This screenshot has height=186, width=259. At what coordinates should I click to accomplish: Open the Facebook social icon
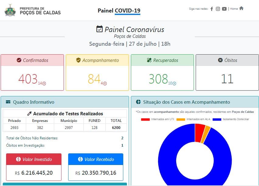[x=212, y=9]
